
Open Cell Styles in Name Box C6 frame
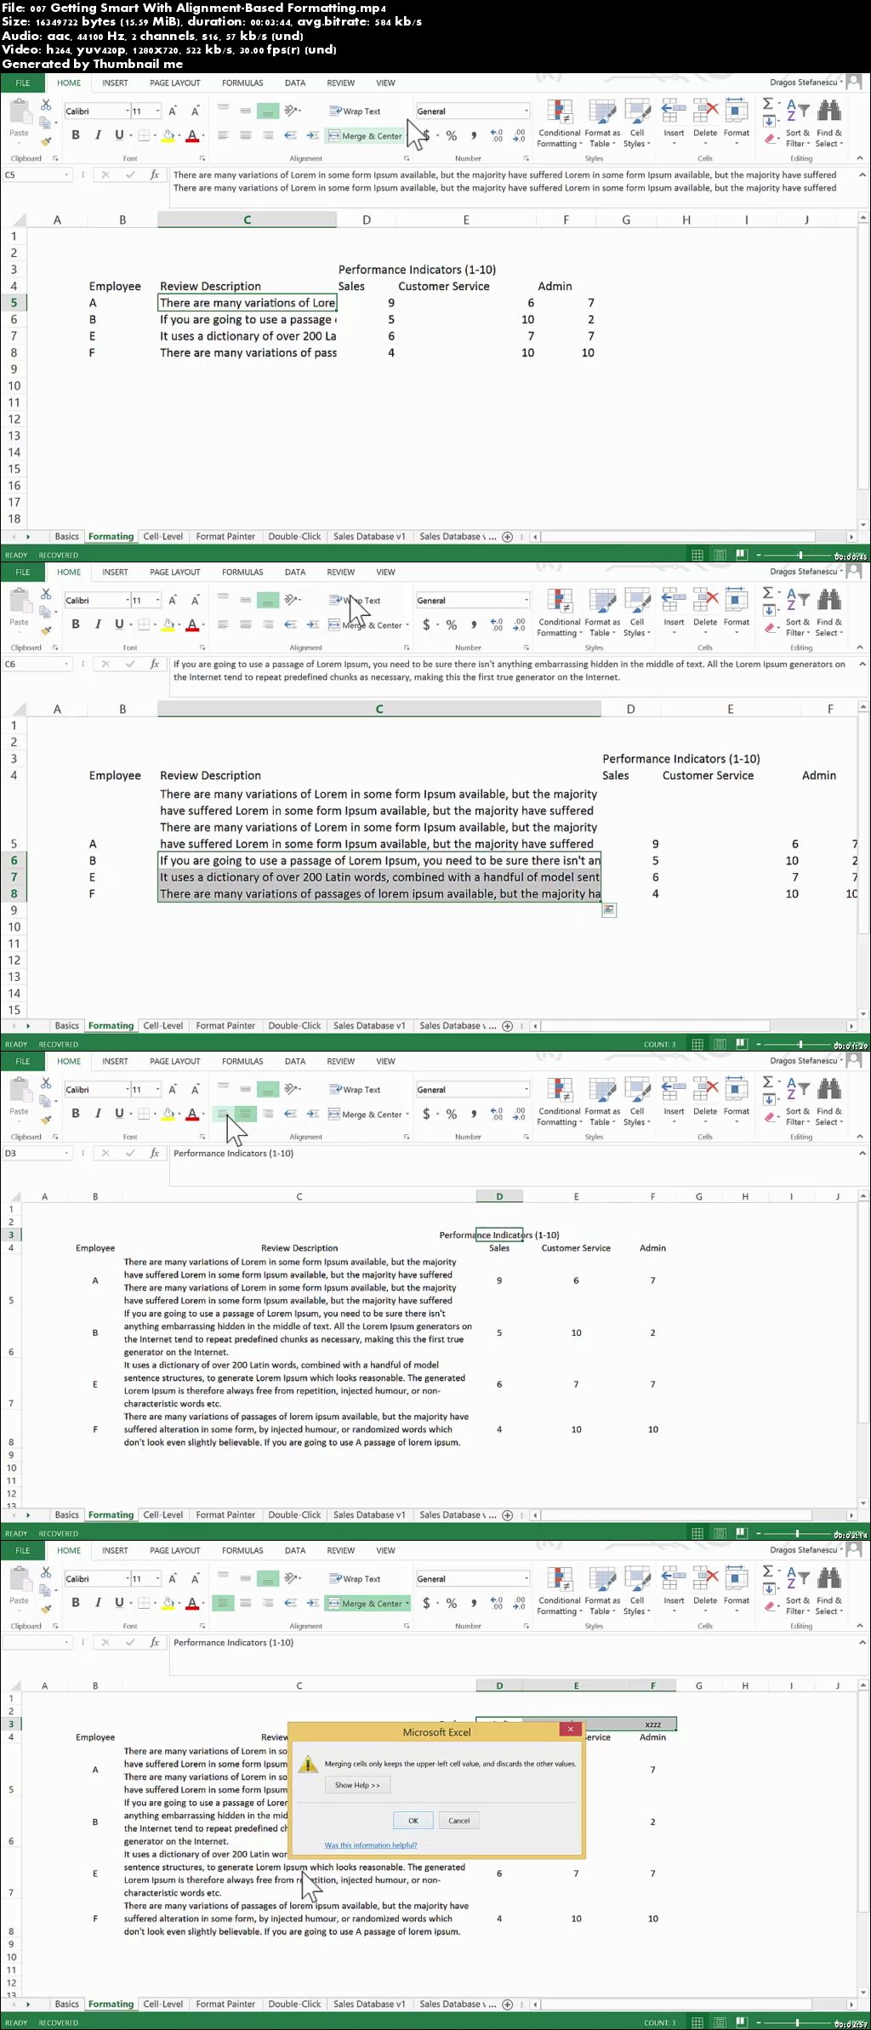[637, 612]
